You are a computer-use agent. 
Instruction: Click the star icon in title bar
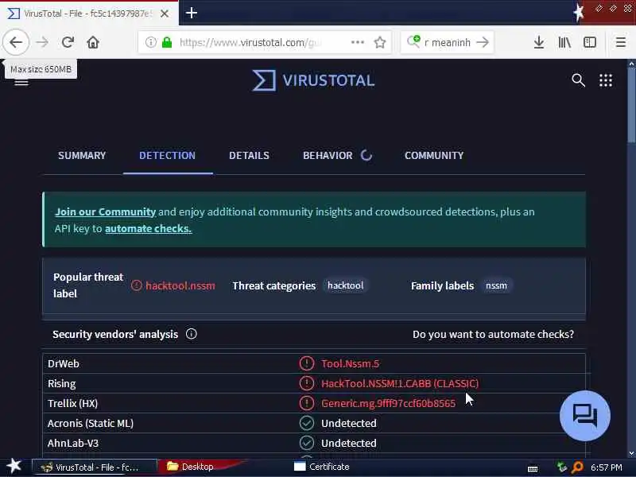point(579,13)
